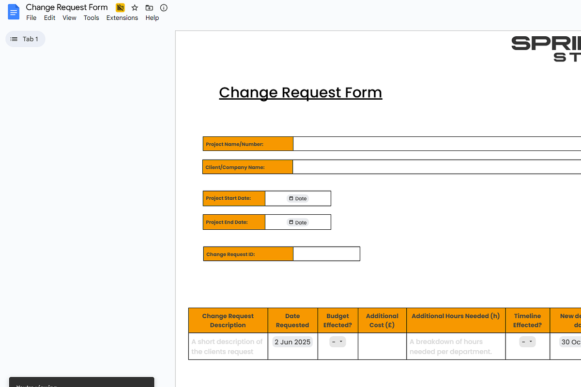Click the Change Request ID input cell

click(x=326, y=254)
